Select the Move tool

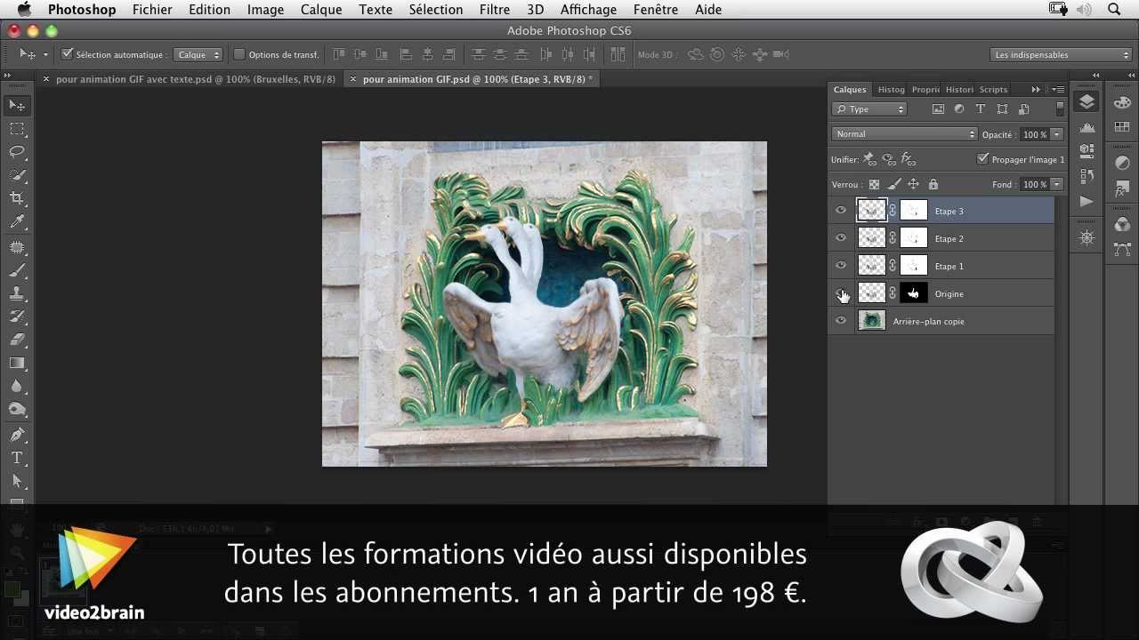[17, 105]
